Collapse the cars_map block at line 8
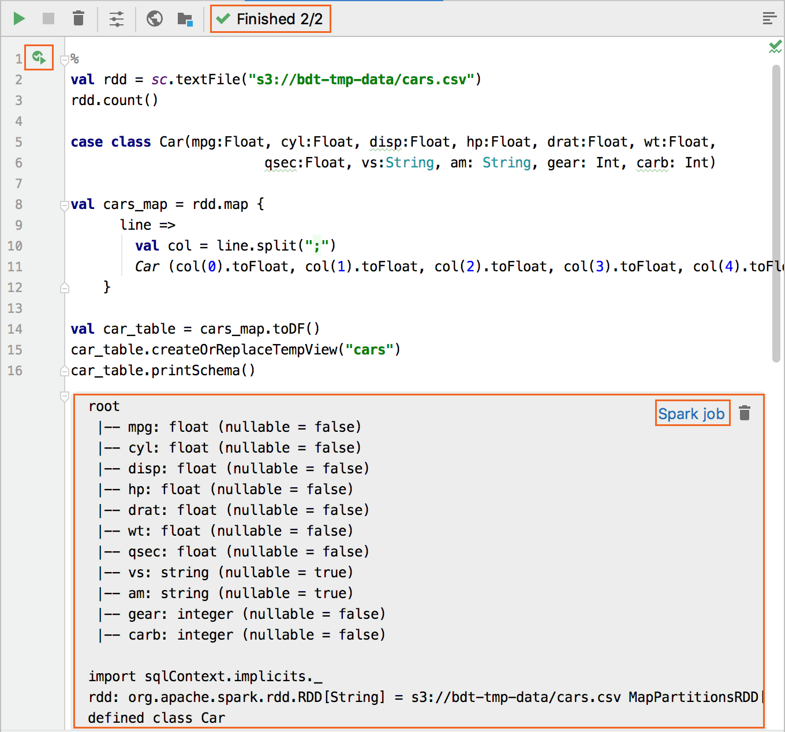785x732 pixels. pyautogui.click(x=65, y=205)
